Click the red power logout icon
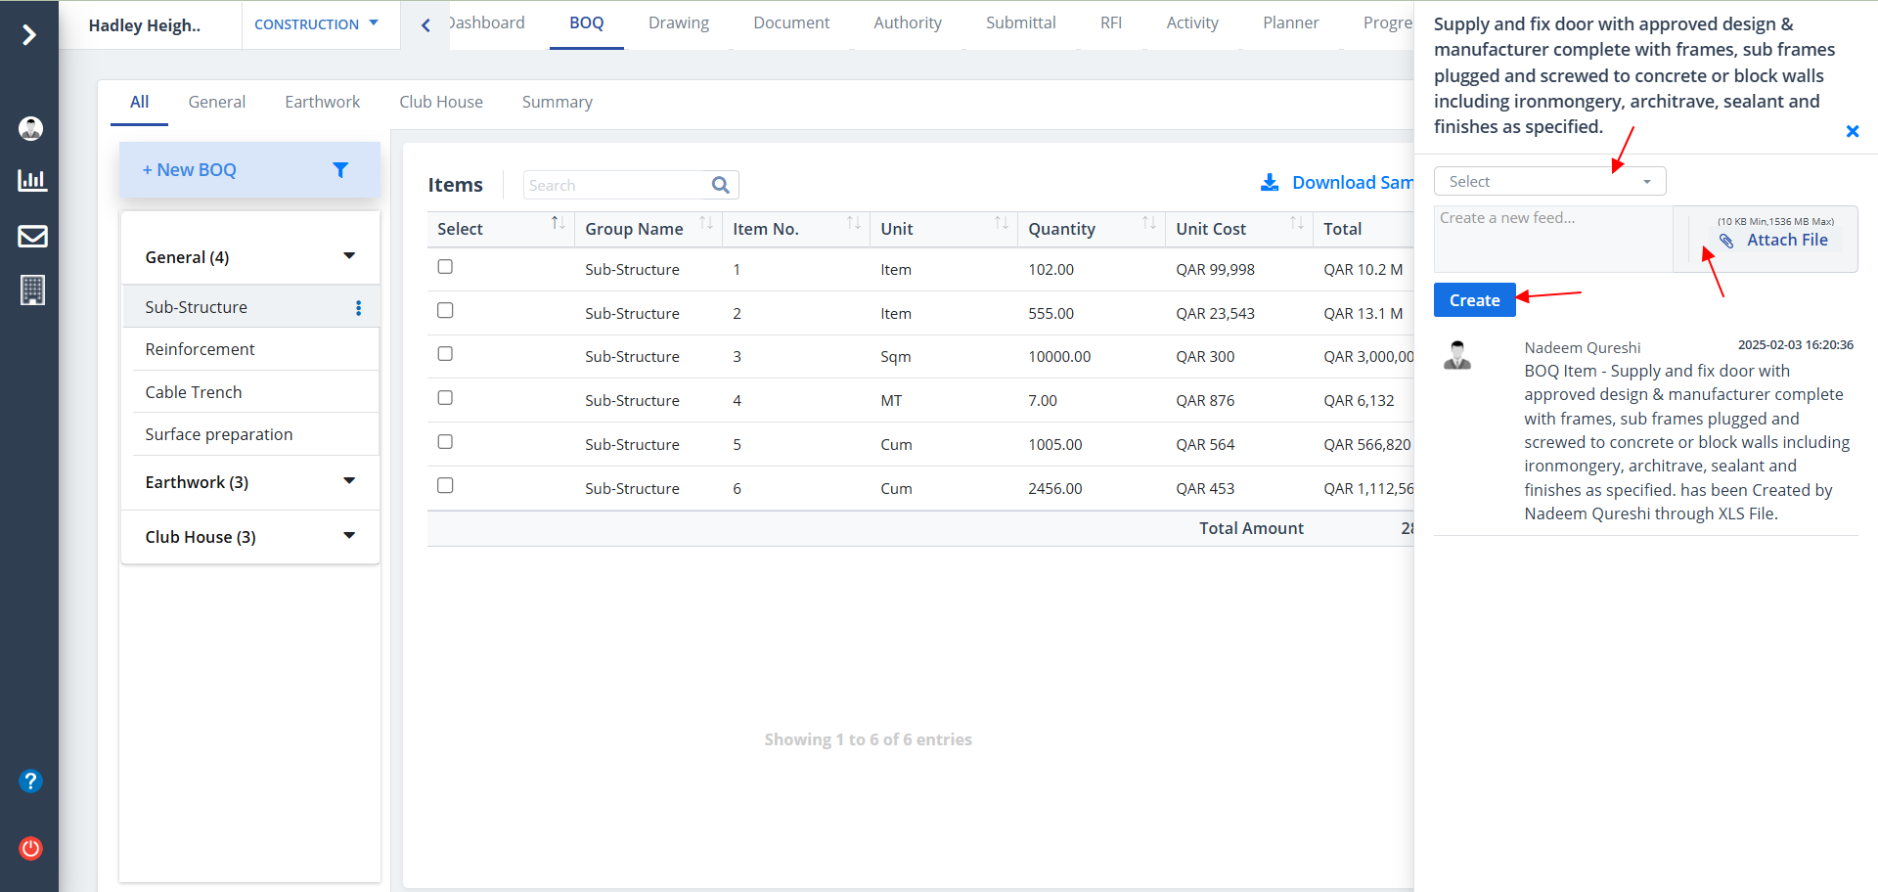 click(30, 848)
